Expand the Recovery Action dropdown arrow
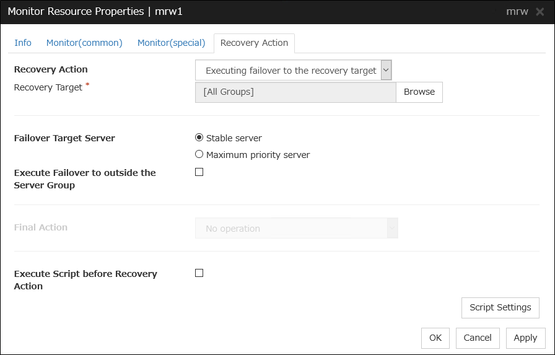Screen dimensions: 555x355 (387, 71)
